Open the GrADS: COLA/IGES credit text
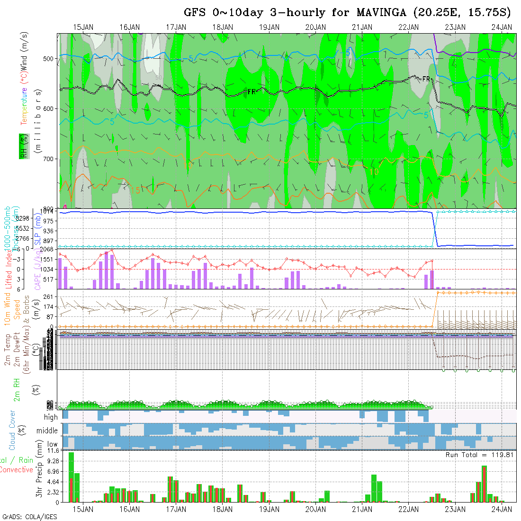This screenshot has width=521, height=521. 28,517
